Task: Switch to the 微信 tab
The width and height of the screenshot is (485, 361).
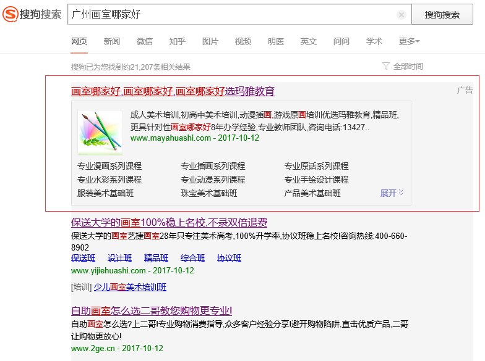Action: tap(145, 41)
